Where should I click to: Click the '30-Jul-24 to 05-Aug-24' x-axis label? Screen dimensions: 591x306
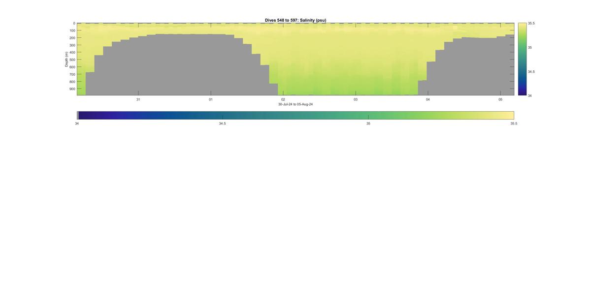295,104
